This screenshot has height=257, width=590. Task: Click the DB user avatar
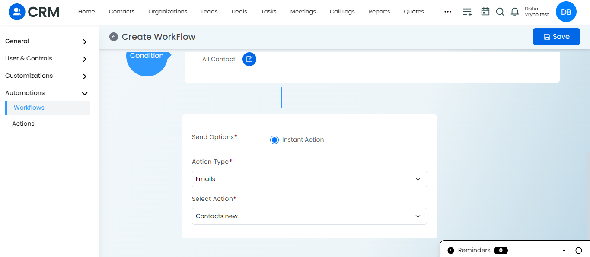click(x=566, y=12)
